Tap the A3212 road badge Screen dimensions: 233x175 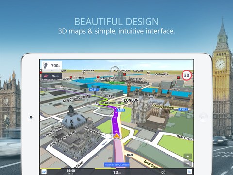click(x=183, y=109)
